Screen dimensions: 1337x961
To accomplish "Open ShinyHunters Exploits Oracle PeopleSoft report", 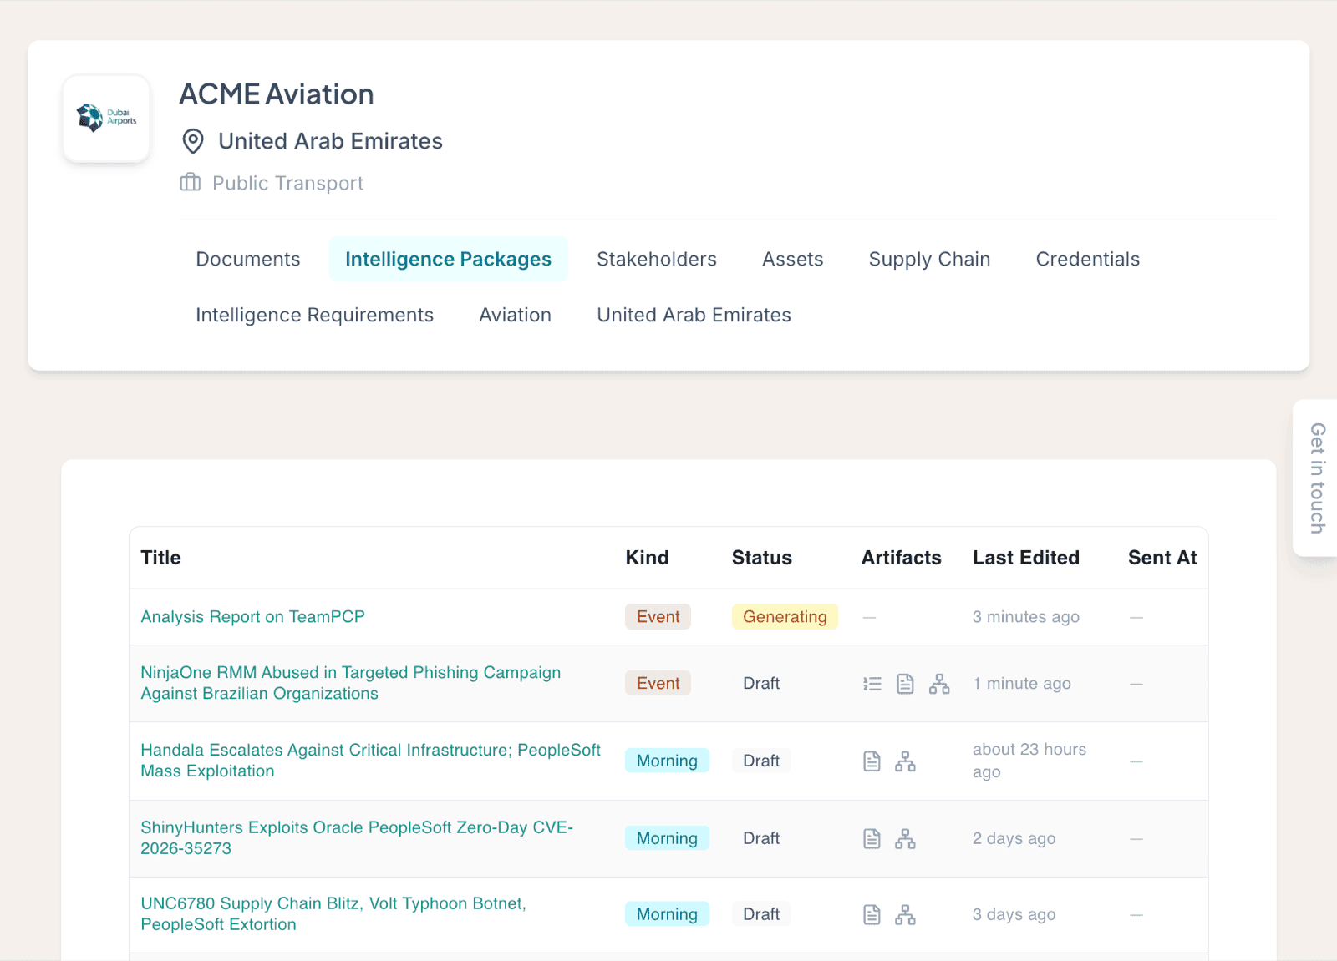I will pyautogui.click(x=357, y=837).
